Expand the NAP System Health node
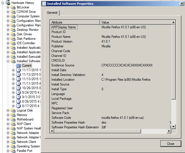 [8, 129]
